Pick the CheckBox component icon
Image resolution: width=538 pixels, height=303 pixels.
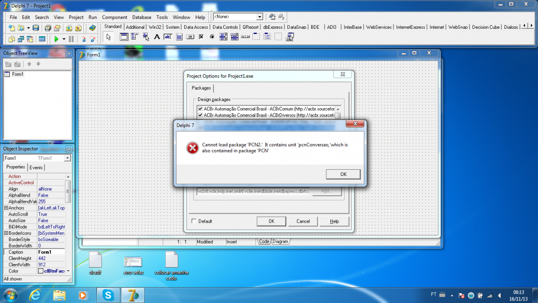201,37
